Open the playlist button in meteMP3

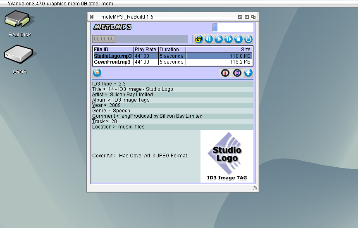tap(199, 39)
